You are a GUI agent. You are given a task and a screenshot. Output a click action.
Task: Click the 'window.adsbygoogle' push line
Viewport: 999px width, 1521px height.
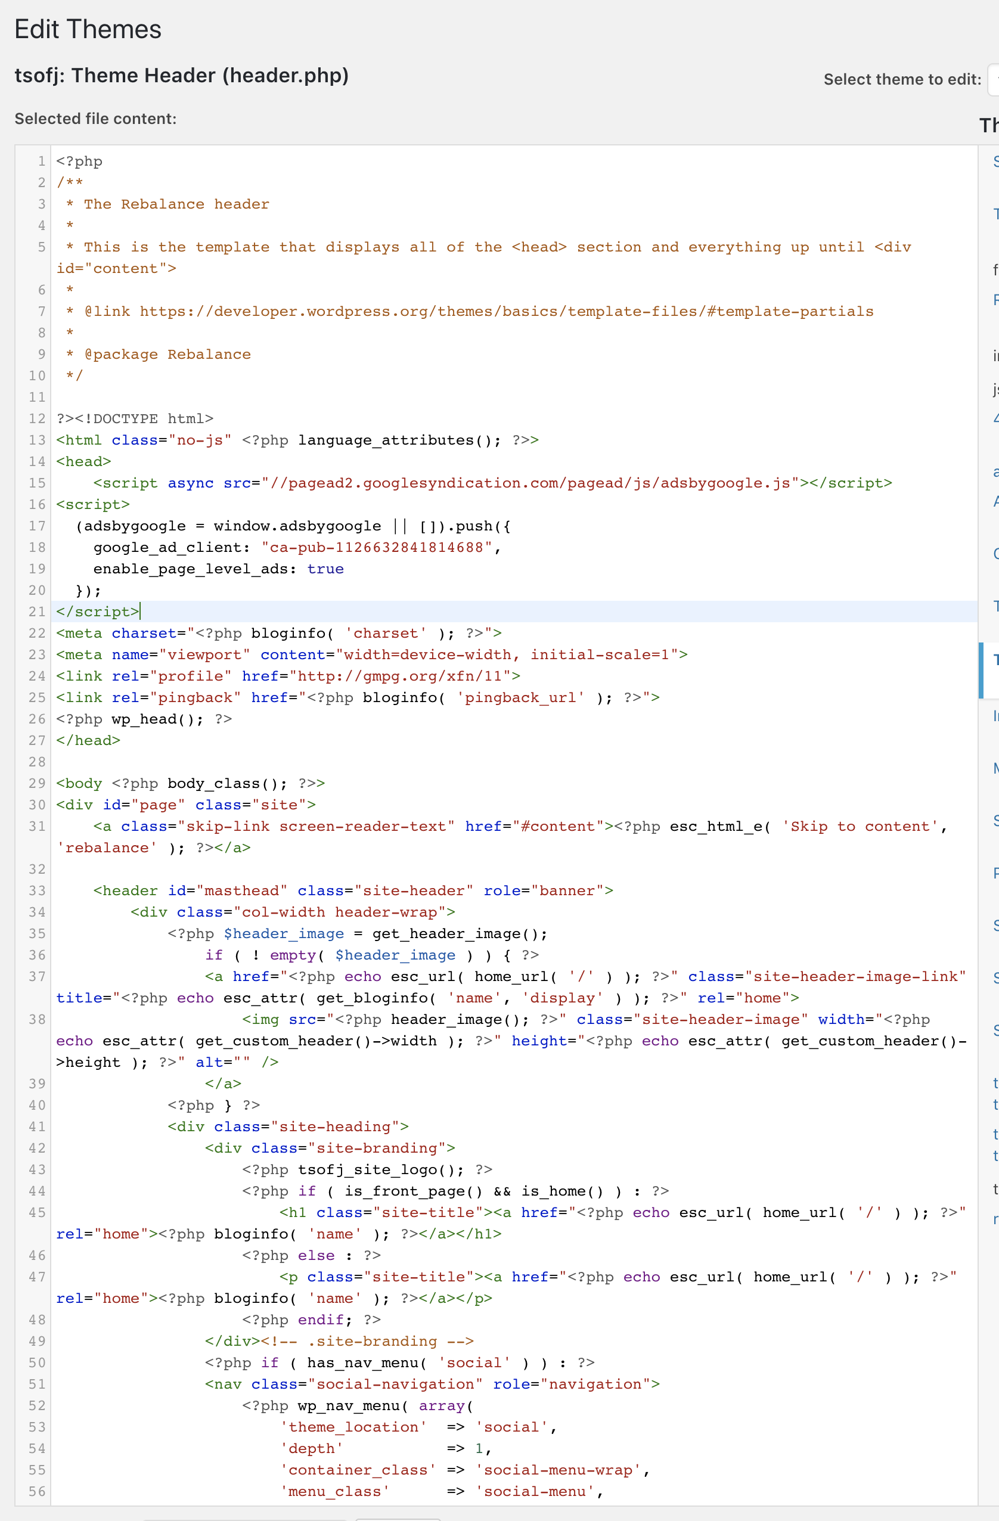pyautogui.click(x=293, y=526)
